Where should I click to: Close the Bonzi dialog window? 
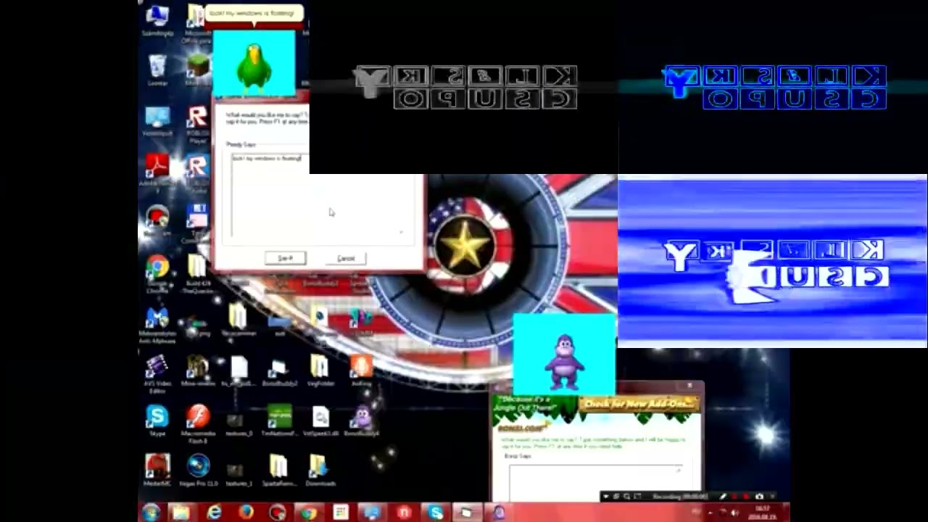pyautogui.click(x=689, y=386)
